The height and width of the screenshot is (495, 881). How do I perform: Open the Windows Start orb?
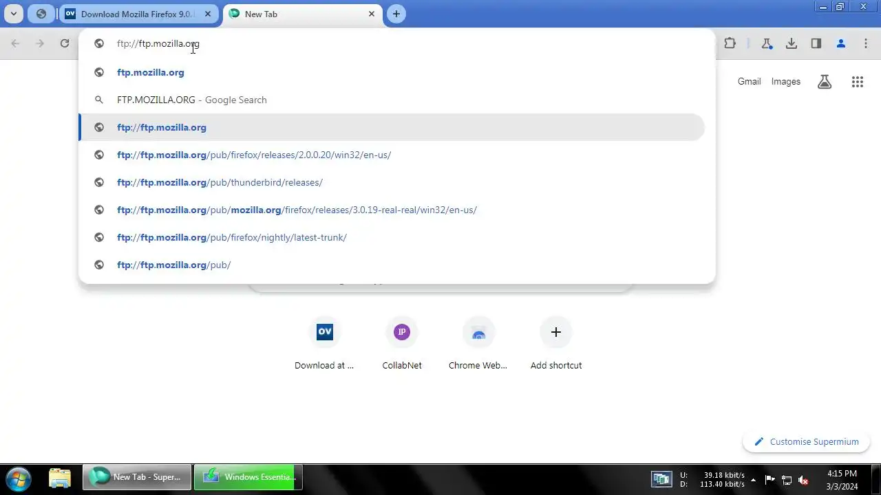[x=19, y=478]
